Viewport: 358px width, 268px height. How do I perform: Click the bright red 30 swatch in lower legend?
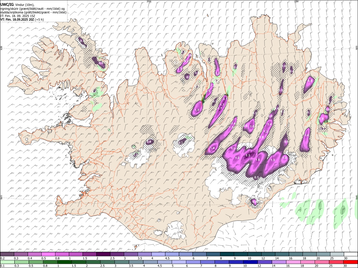tap(350, 262)
